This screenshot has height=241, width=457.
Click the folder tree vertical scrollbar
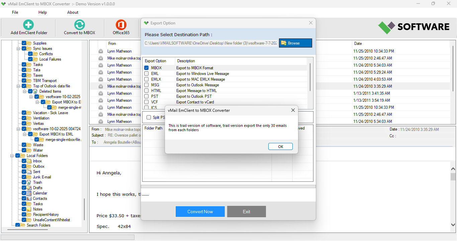point(84,209)
